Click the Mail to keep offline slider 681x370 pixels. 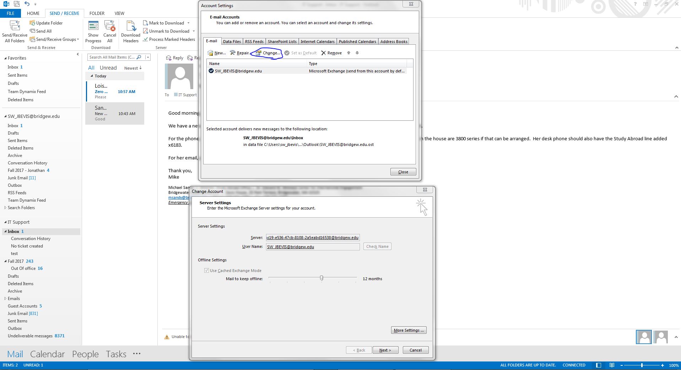(321, 278)
